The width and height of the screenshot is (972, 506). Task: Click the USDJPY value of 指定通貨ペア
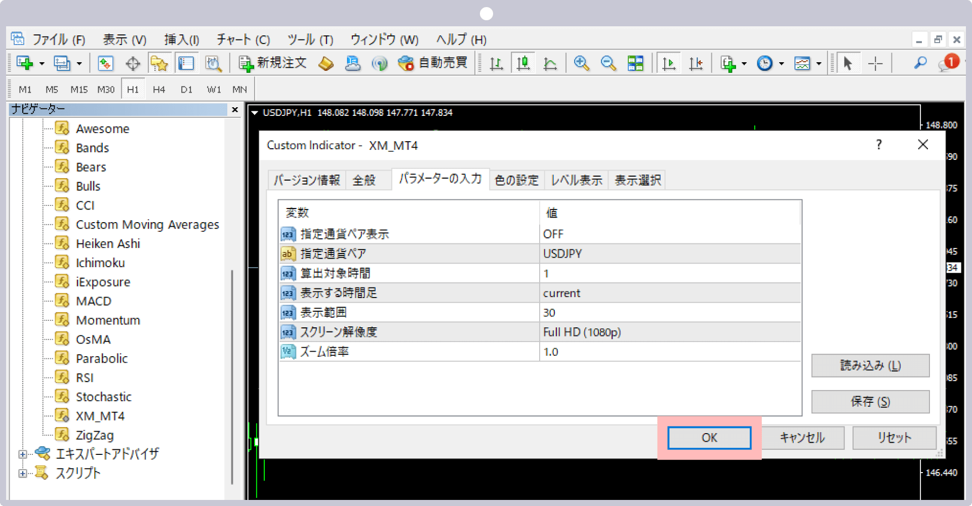point(670,254)
